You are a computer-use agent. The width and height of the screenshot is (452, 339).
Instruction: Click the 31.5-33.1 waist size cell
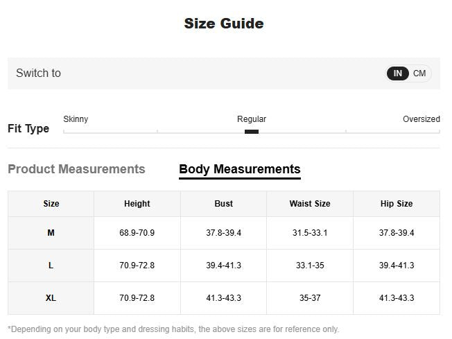(x=310, y=233)
